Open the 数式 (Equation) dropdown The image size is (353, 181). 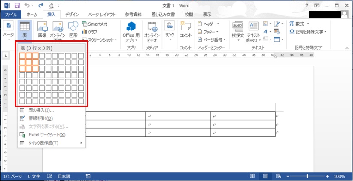click(x=299, y=24)
